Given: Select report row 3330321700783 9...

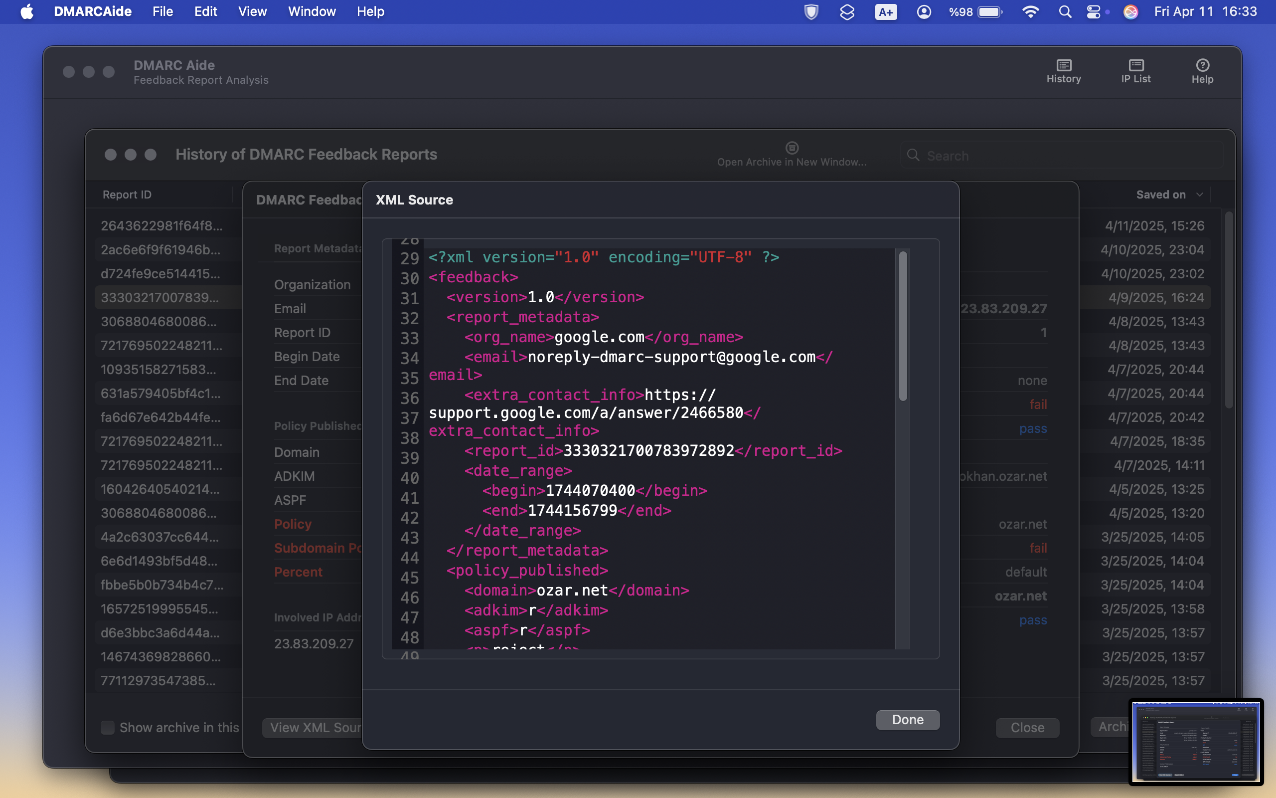Looking at the screenshot, I should (159, 297).
